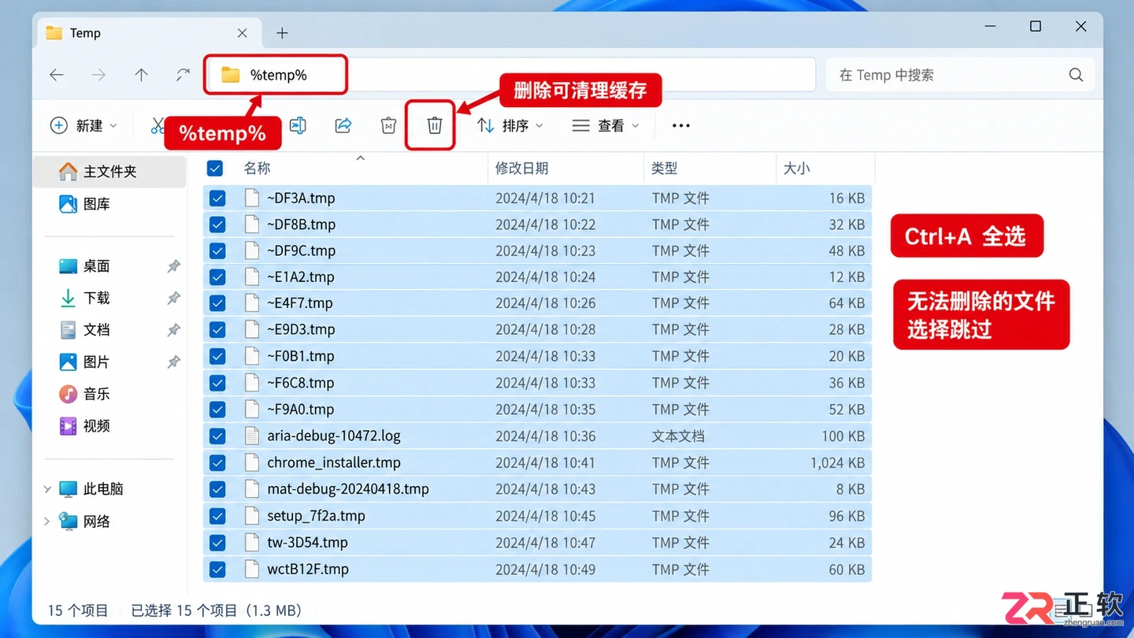Open the 新建 dropdown
This screenshot has width=1134, height=638.
pyautogui.click(x=83, y=125)
